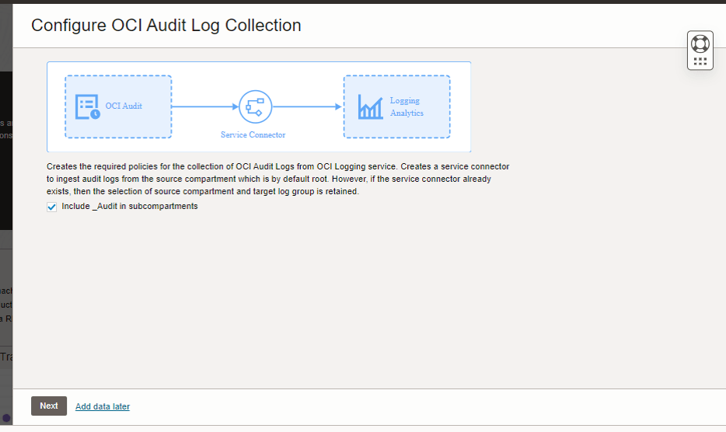Image resolution: width=726 pixels, height=432 pixels.
Task: Click the description paragraph about required policies
Action: [x=277, y=179]
